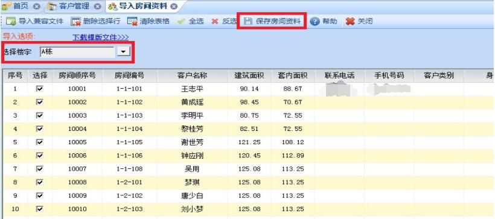The width and height of the screenshot is (495, 219).
Task: Open the 下载模版文件>>> link
Action: [101, 37]
